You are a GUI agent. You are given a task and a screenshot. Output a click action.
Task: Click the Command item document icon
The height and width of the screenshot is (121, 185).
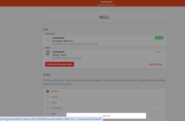pyautogui.click(x=48, y=53)
